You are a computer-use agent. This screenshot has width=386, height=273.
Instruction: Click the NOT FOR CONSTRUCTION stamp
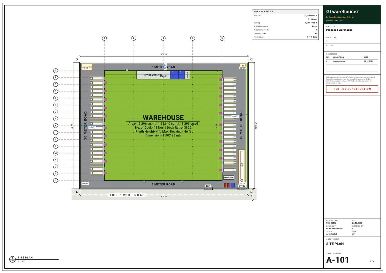(352, 89)
